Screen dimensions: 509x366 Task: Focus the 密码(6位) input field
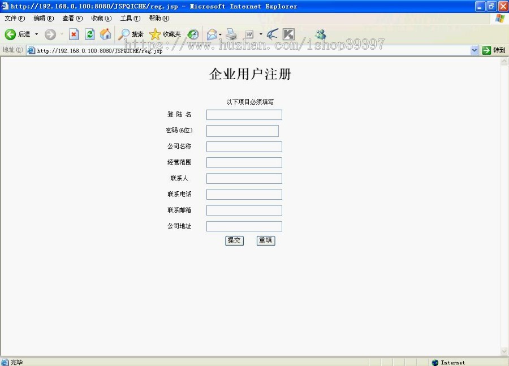tap(243, 131)
